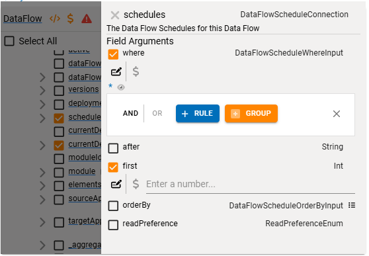Open the edit icon under first argument
The height and width of the screenshot is (256, 369).
[x=116, y=184]
